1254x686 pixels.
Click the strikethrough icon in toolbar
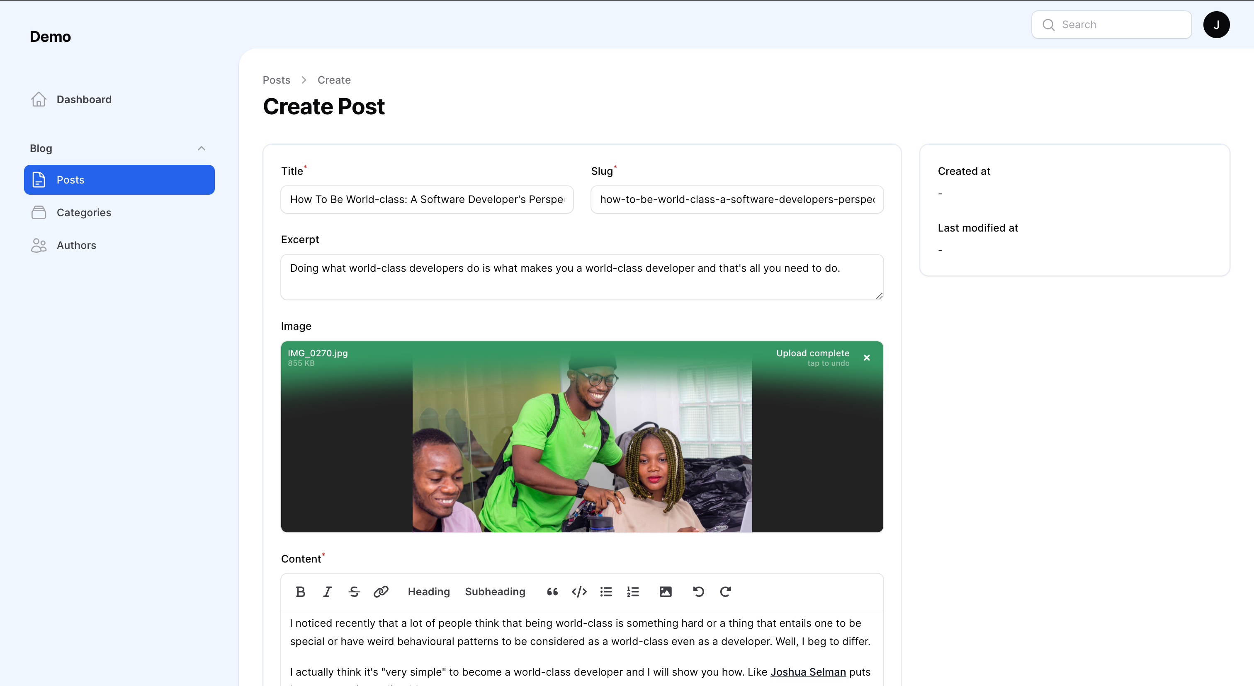[x=354, y=592]
